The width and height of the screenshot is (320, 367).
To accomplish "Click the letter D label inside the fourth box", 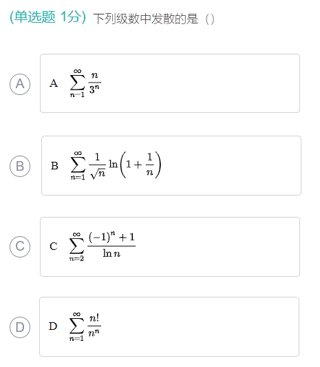I will 53,326.
